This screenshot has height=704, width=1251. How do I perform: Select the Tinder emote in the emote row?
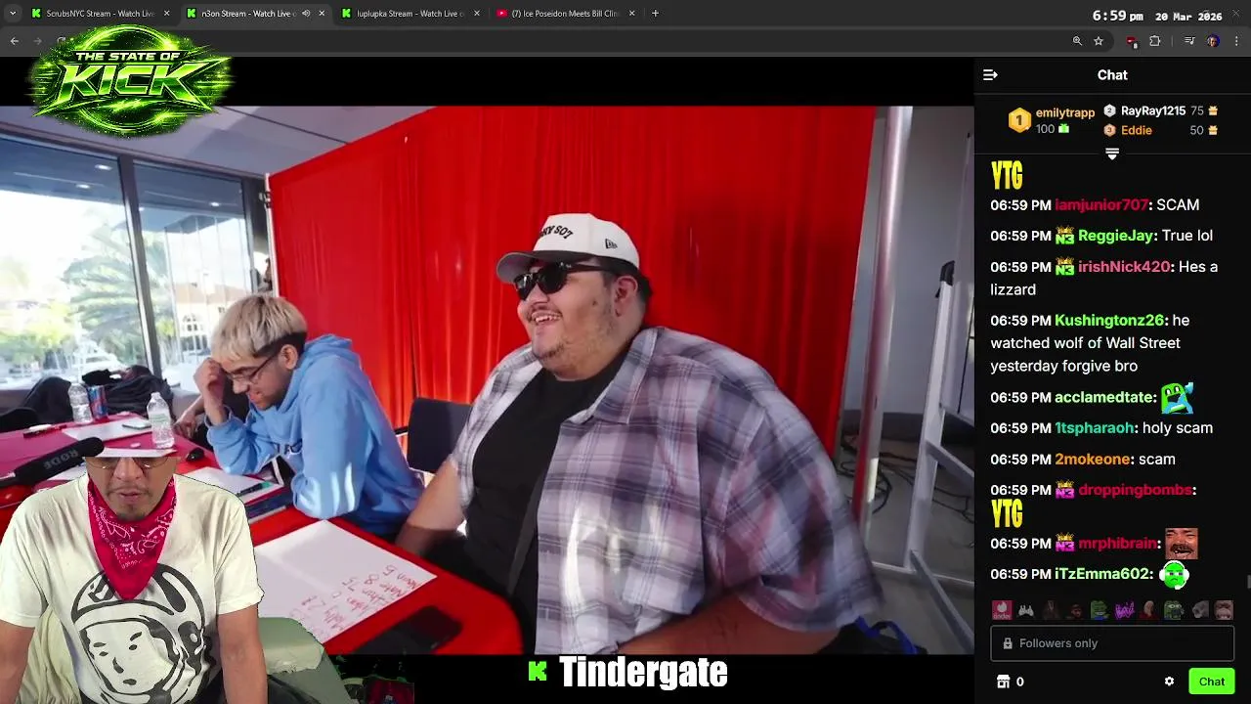[1002, 610]
